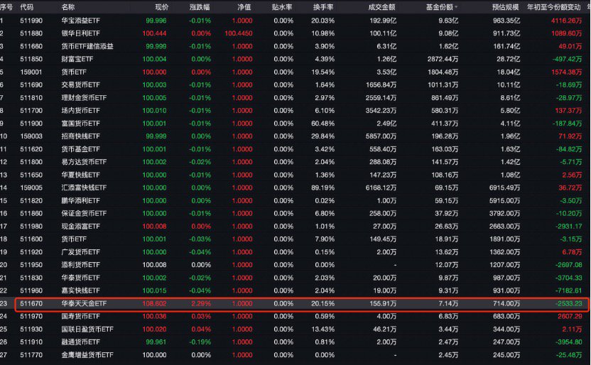The image size is (591, 365).
Task: Click the 年初至今份额变动 column header
Action: point(553,7)
